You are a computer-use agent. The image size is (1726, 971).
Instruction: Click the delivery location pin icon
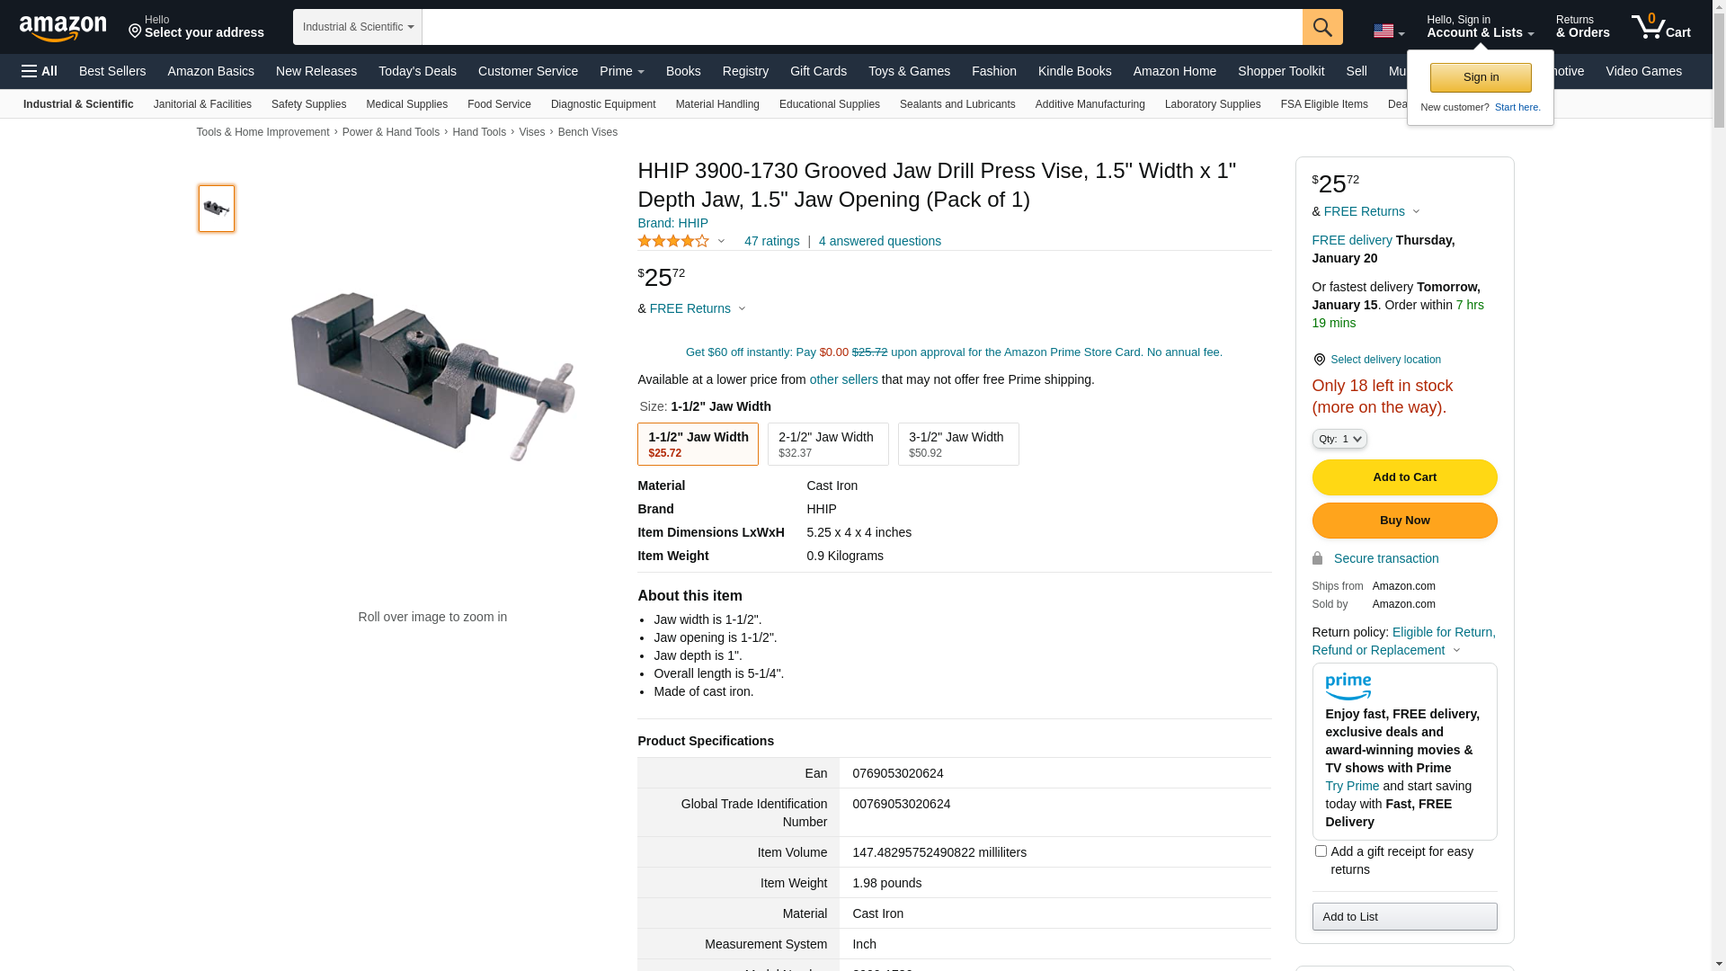click(1319, 360)
